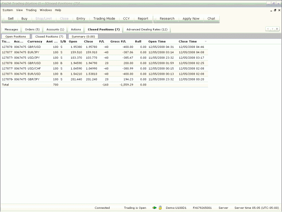Image resolution: width=282 pixels, height=212 pixels.
Task: Click the Entry toolbar button
Action: point(81,19)
